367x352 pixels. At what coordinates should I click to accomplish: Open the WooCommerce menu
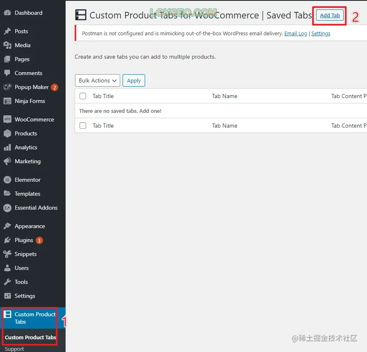point(34,119)
